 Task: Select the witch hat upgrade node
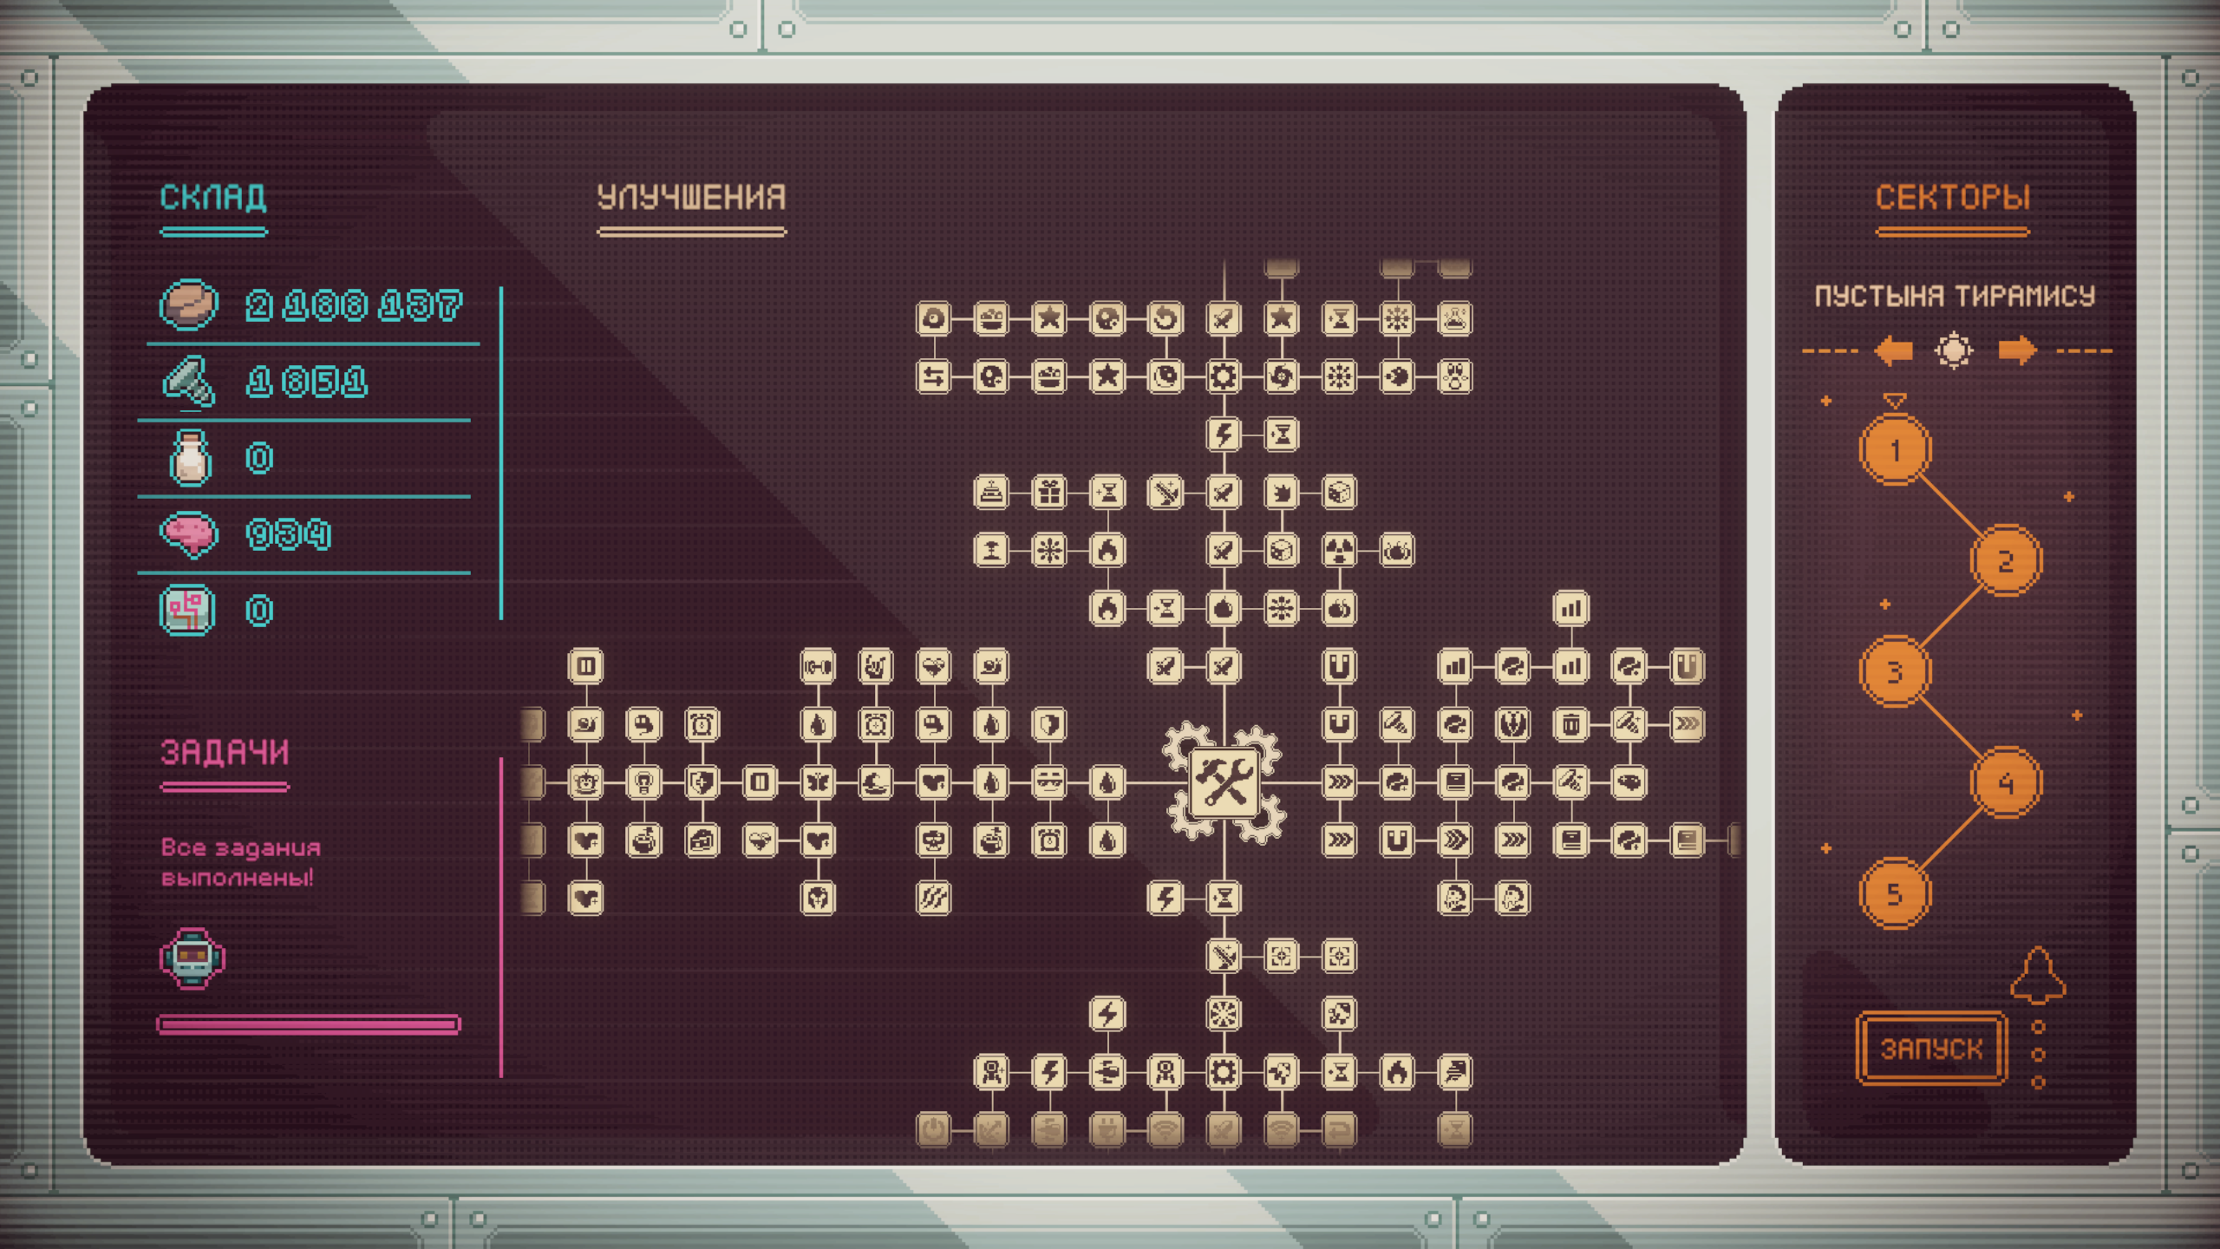(875, 782)
